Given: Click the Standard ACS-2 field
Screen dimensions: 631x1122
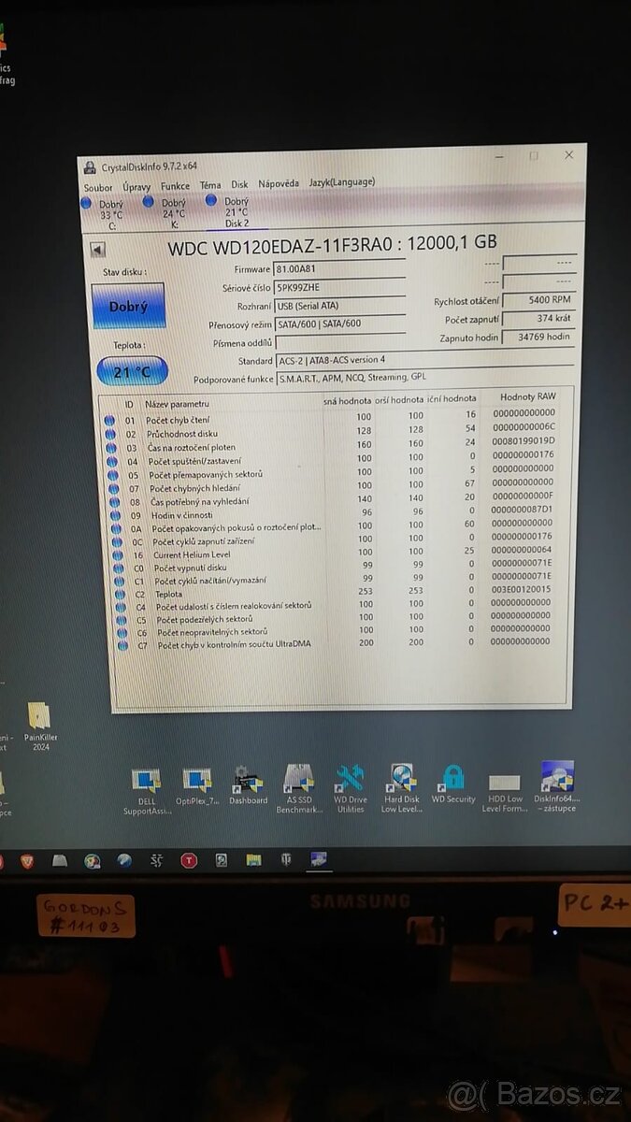Looking at the screenshot, I should tap(425, 360).
